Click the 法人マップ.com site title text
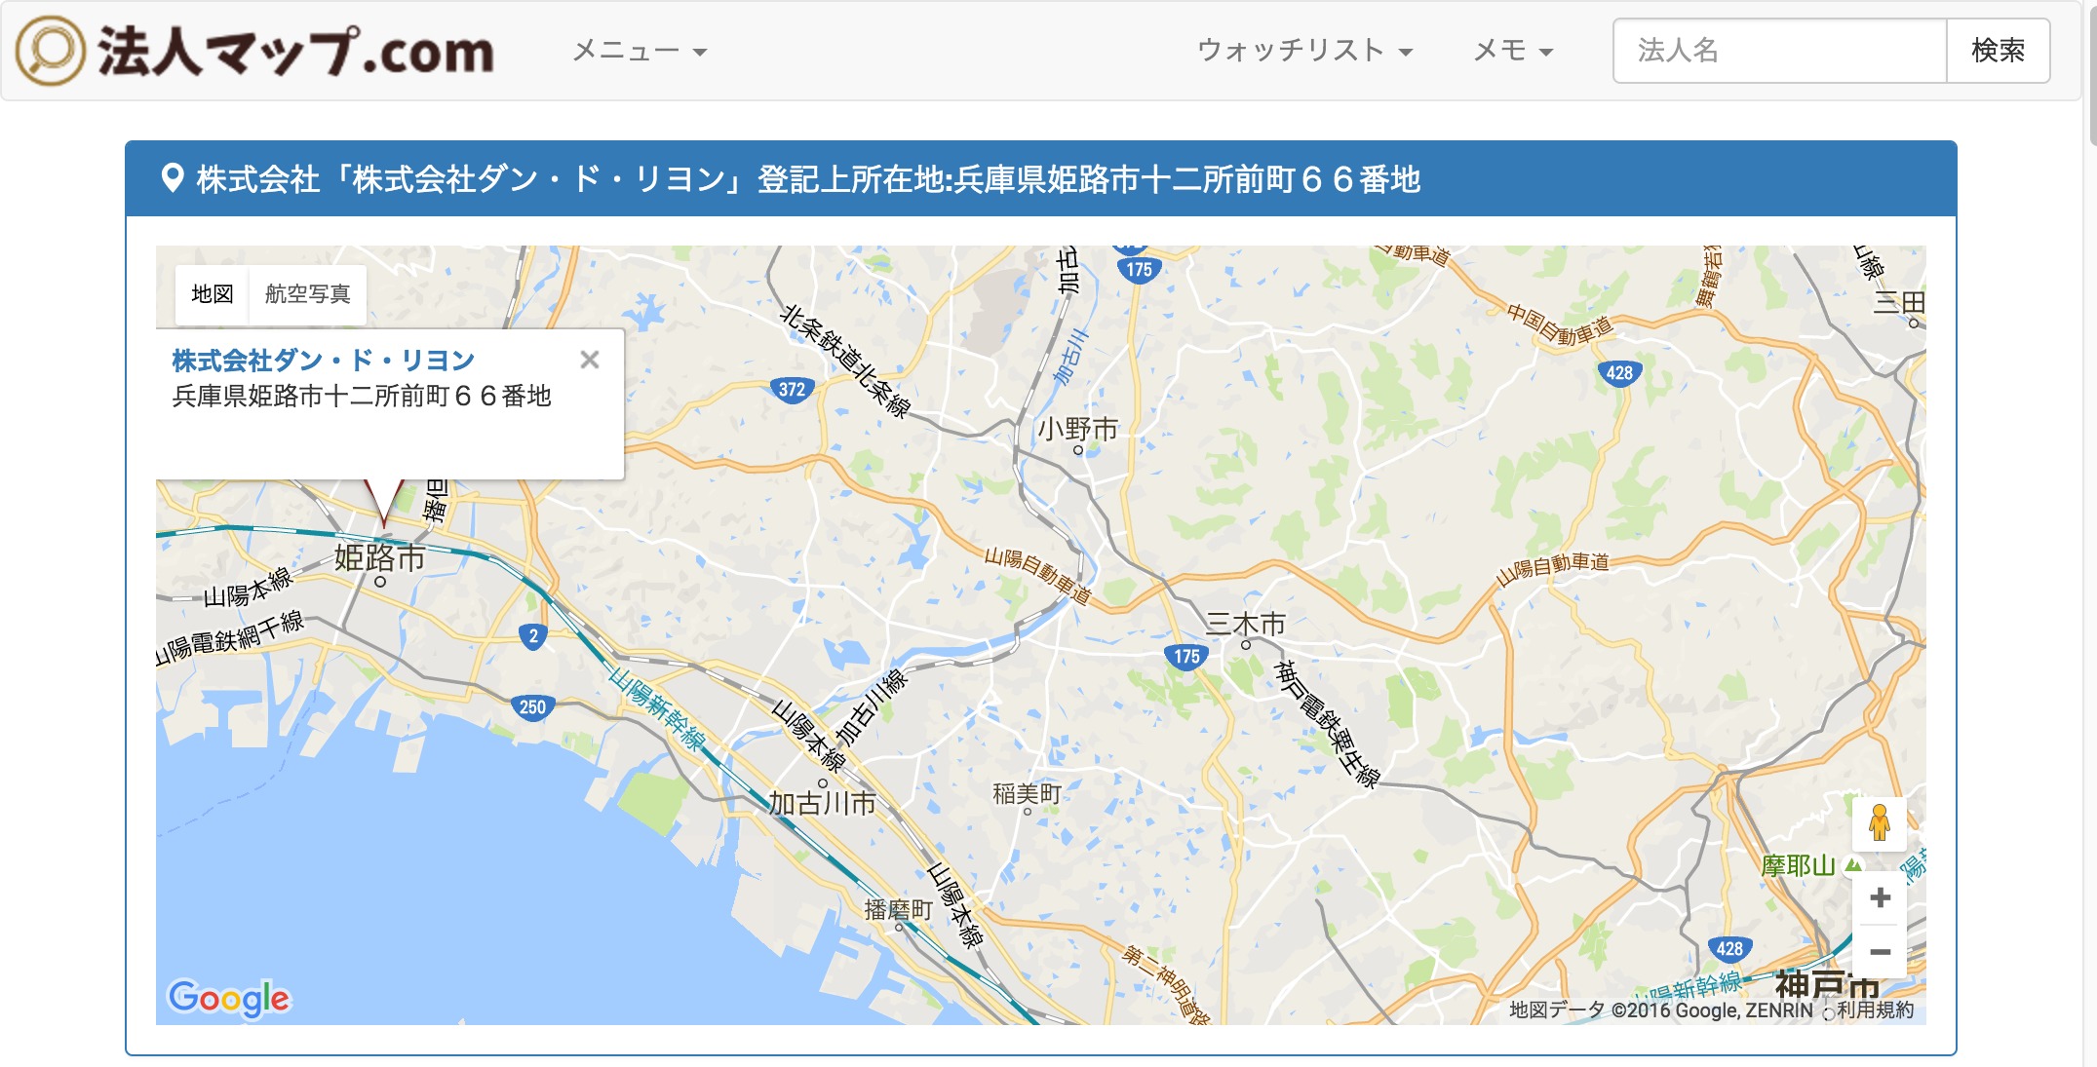The height and width of the screenshot is (1067, 2097). coord(295,51)
